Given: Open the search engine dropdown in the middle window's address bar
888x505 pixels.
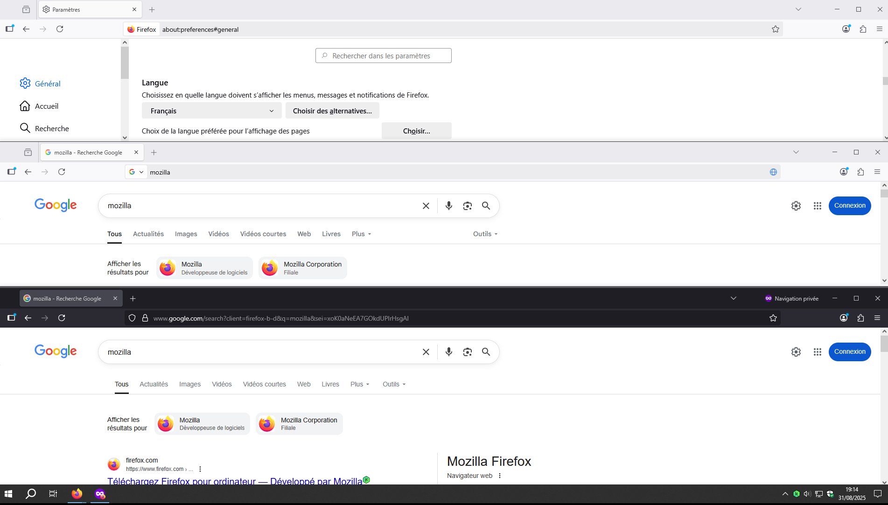Looking at the screenshot, I should coord(136,172).
